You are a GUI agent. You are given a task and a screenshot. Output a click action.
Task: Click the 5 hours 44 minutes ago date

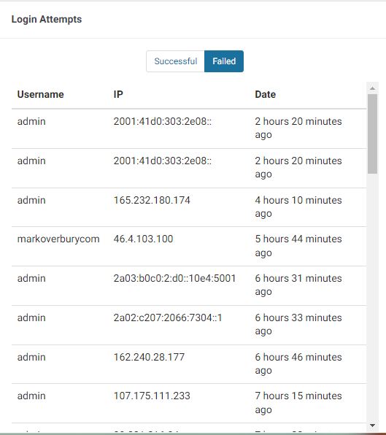click(x=298, y=246)
